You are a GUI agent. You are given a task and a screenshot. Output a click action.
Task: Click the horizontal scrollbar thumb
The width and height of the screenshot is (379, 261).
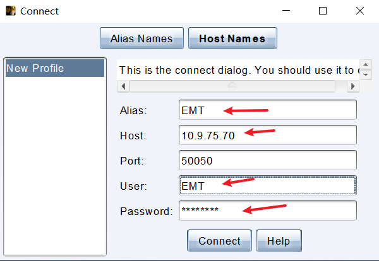tap(232, 85)
